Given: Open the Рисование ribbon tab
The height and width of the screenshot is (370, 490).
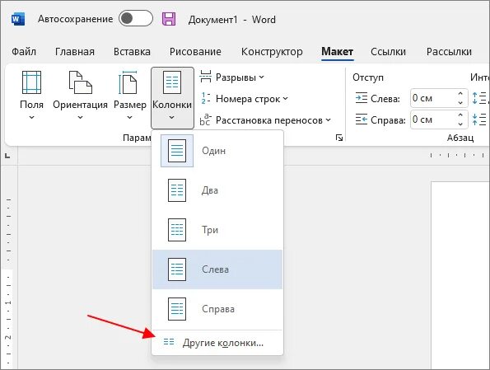Looking at the screenshot, I should click(195, 52).
